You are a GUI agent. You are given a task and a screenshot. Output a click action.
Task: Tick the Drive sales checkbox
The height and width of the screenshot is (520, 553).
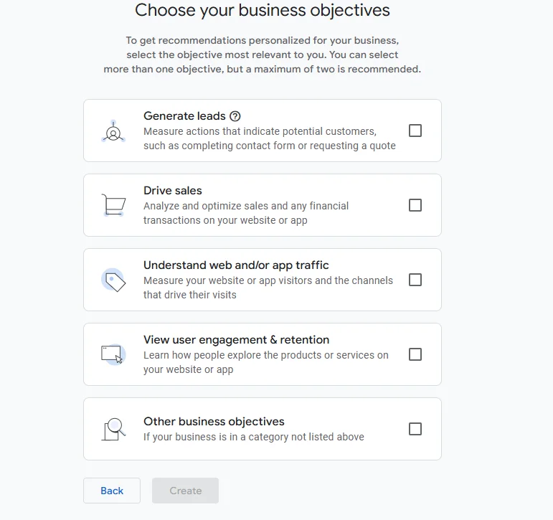click(x=415, y=205)
